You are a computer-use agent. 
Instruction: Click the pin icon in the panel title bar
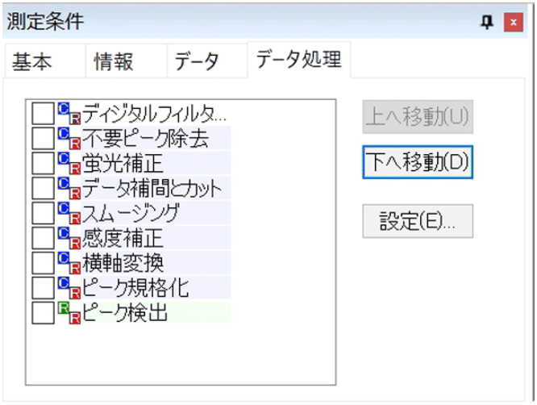point(489,21)
